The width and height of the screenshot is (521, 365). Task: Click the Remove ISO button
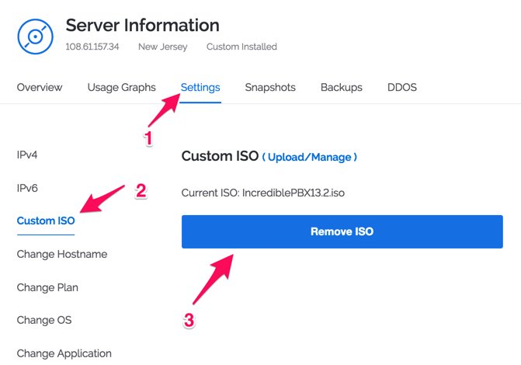(x=342, y=231)
